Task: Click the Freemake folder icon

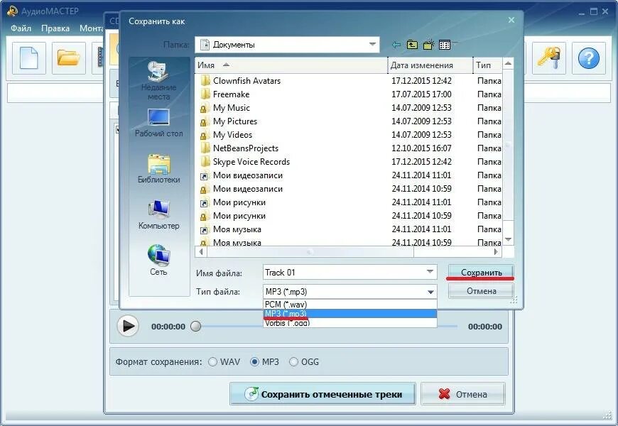Action: (x=205, y=94)
